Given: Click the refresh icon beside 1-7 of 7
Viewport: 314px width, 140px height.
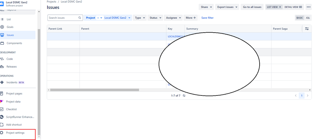Looking at the screenshot, I should coord(184,96).
